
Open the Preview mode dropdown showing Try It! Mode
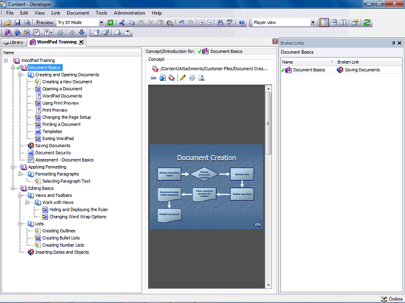[x=101, y=23]
